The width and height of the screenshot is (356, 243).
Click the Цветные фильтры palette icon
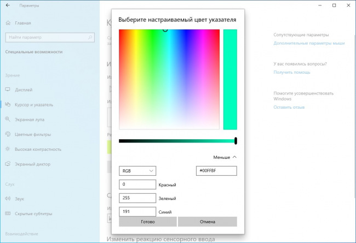click(8, 134)
